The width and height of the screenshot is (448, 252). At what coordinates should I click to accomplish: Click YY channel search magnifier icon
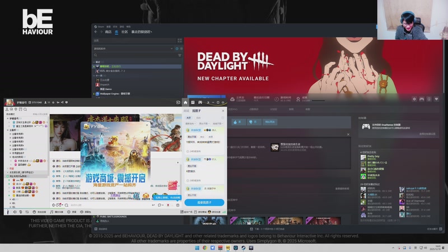click(25, 109)
